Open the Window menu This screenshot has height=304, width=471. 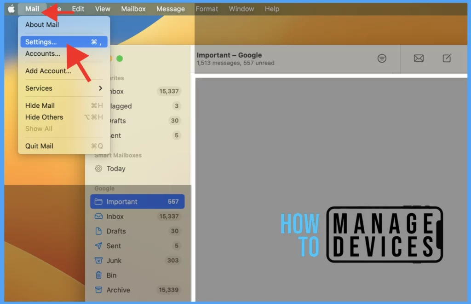pyautogui.click(x=241, y=9)
